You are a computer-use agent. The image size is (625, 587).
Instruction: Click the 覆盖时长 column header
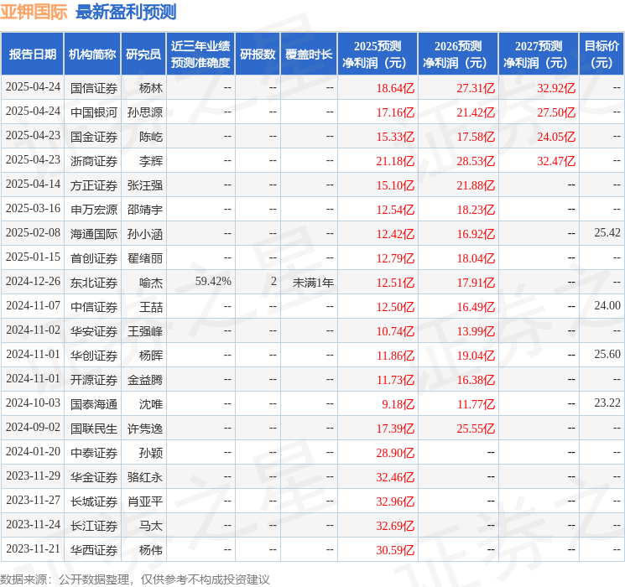tap(309, 55)
